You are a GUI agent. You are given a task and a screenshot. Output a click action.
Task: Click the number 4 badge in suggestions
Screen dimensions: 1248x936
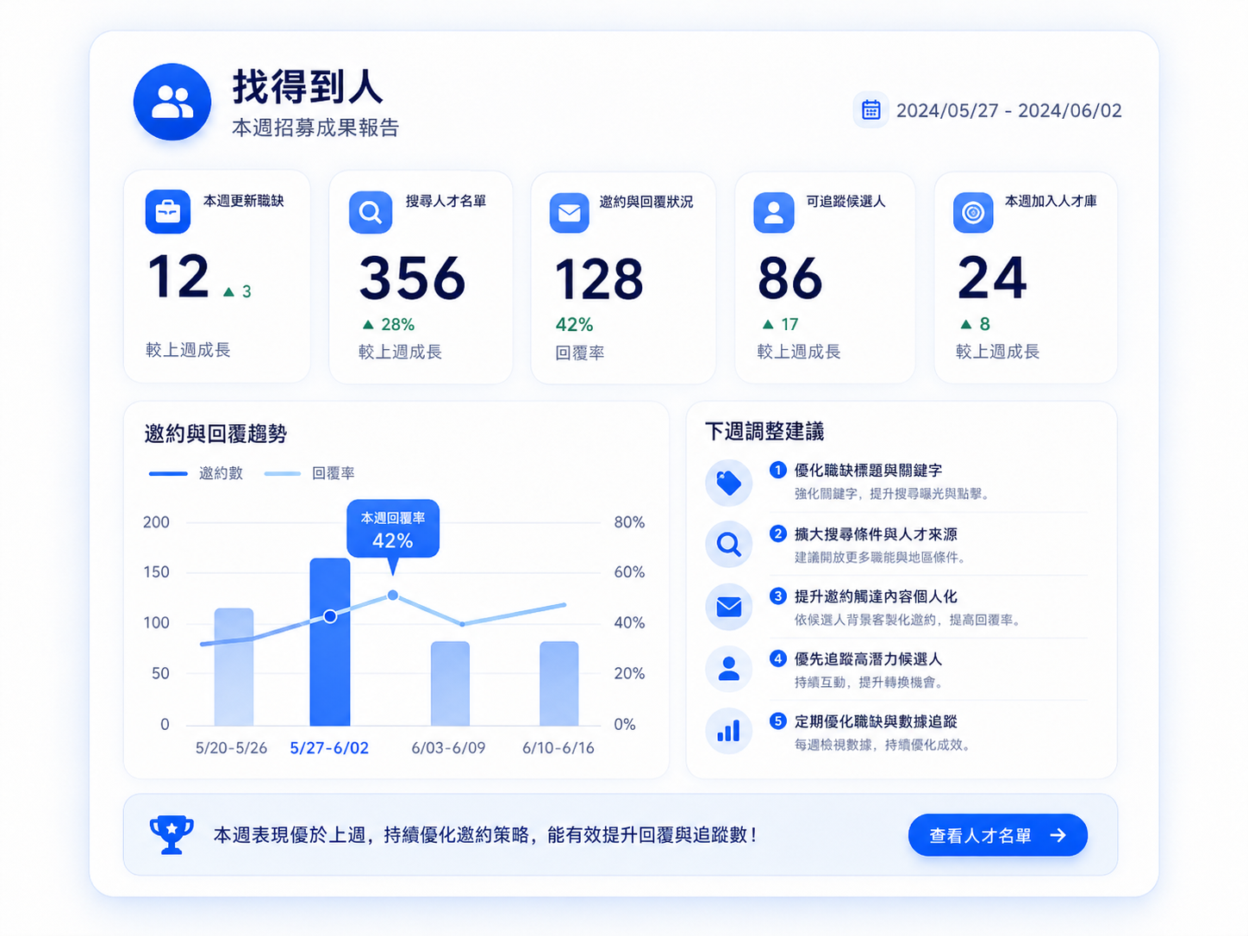click(x=777, y=658)
